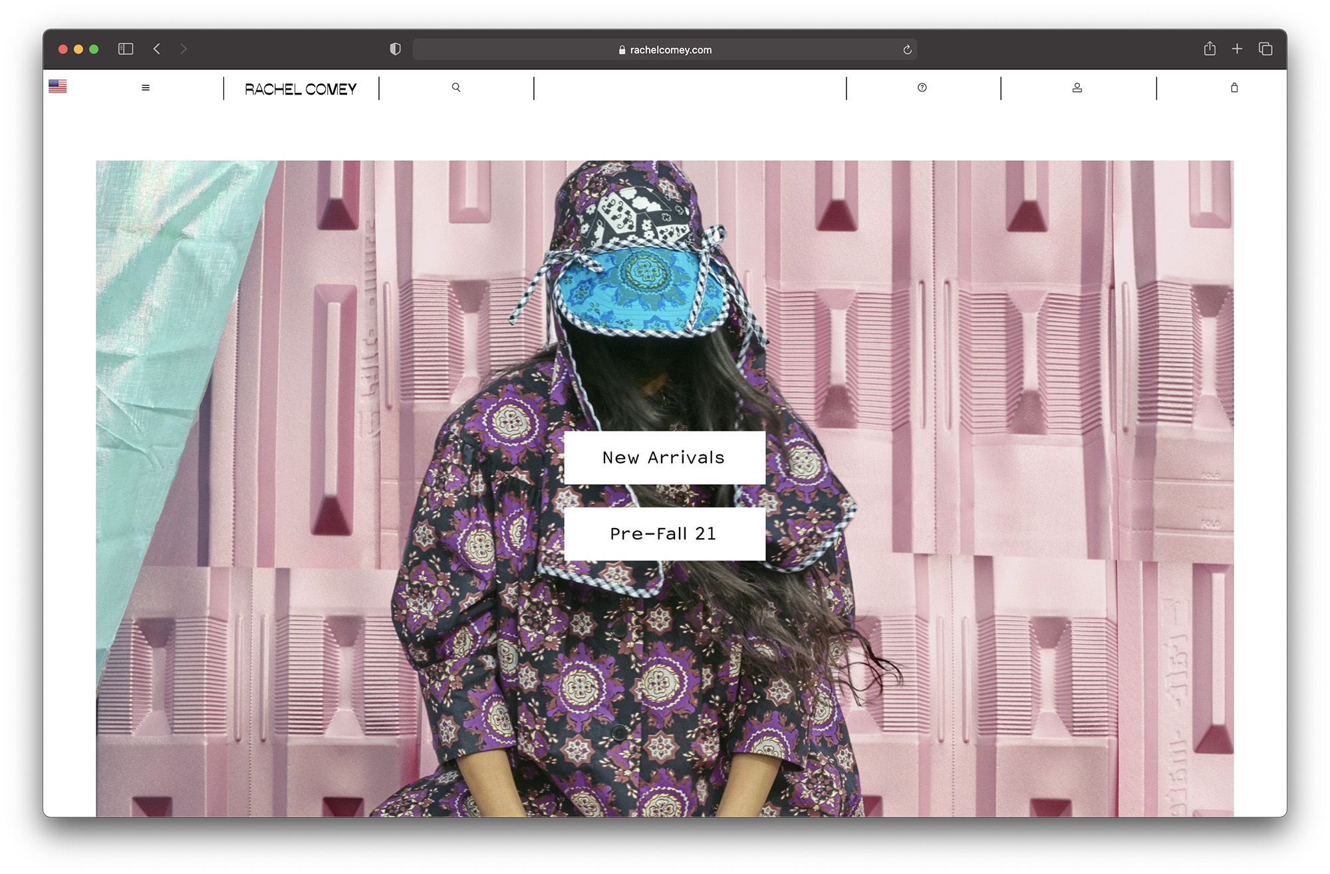
Task: Click the forward navigation arrow
Action: click(x=183, y=49)
